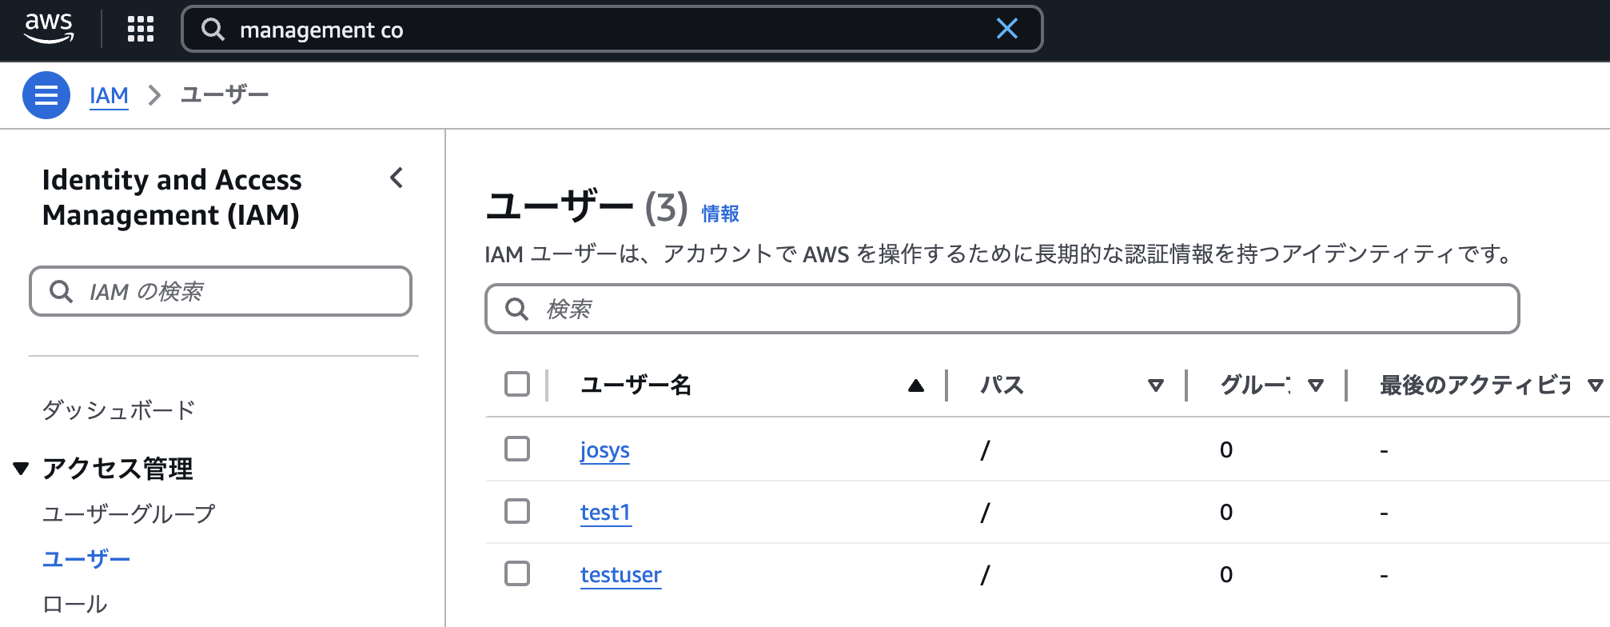Open ロール in the sidebar

(x=74, y=604)
